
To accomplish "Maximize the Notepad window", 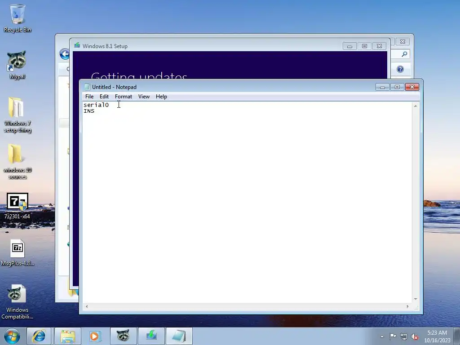I will (397, 87).
